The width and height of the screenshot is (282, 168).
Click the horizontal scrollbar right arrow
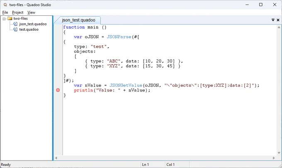(x=274, y=158)
